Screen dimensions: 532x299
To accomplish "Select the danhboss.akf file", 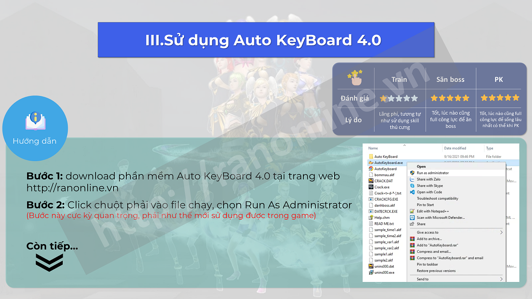I will [x=385, y=205].
